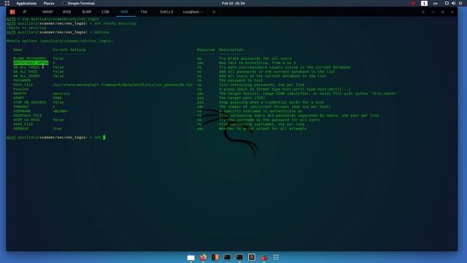Click the RHOSTS option name
Screen dimensions: 467x263
20,94
